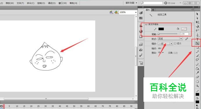Open the 修改(M) menu
The width and height of the screenshot is (201, 109).
coord(10,3)
